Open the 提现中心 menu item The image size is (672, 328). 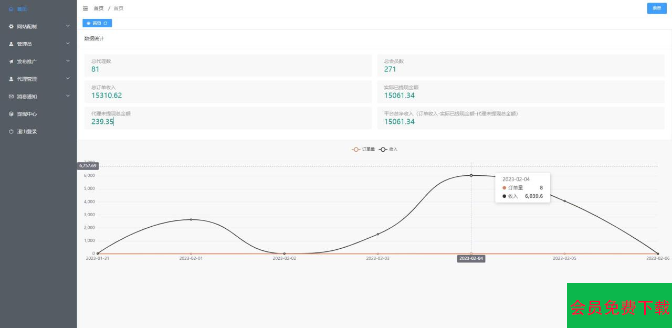pyautogui.click(x=27, y=114)
